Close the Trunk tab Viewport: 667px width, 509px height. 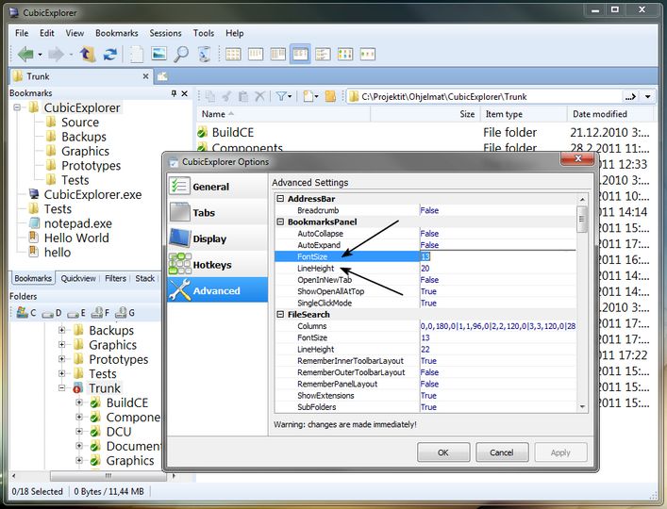145,76
